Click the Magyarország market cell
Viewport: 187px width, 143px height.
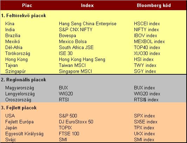point(20,88)
